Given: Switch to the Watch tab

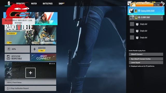Looking at the screenshot, I should pyautogui.click(x=34, y=4).
